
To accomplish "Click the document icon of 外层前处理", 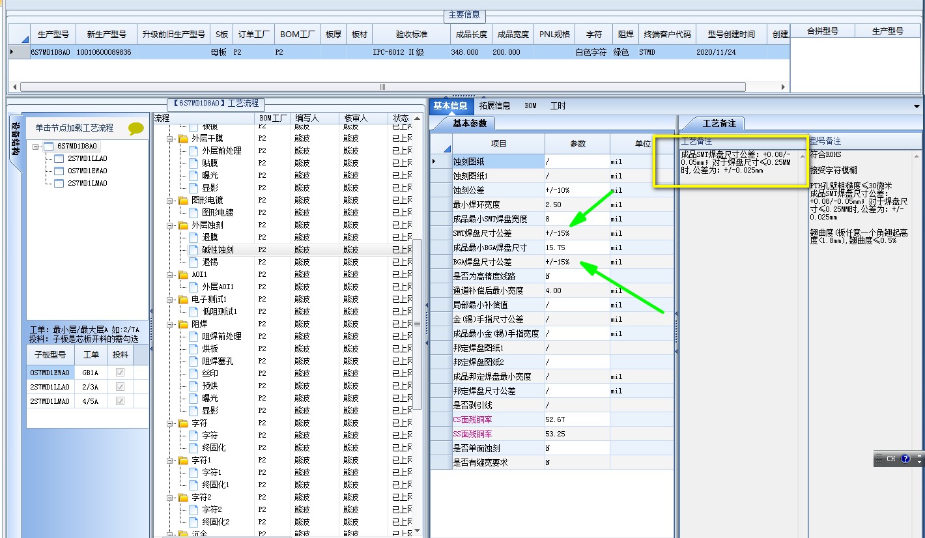I will point(193,151).
